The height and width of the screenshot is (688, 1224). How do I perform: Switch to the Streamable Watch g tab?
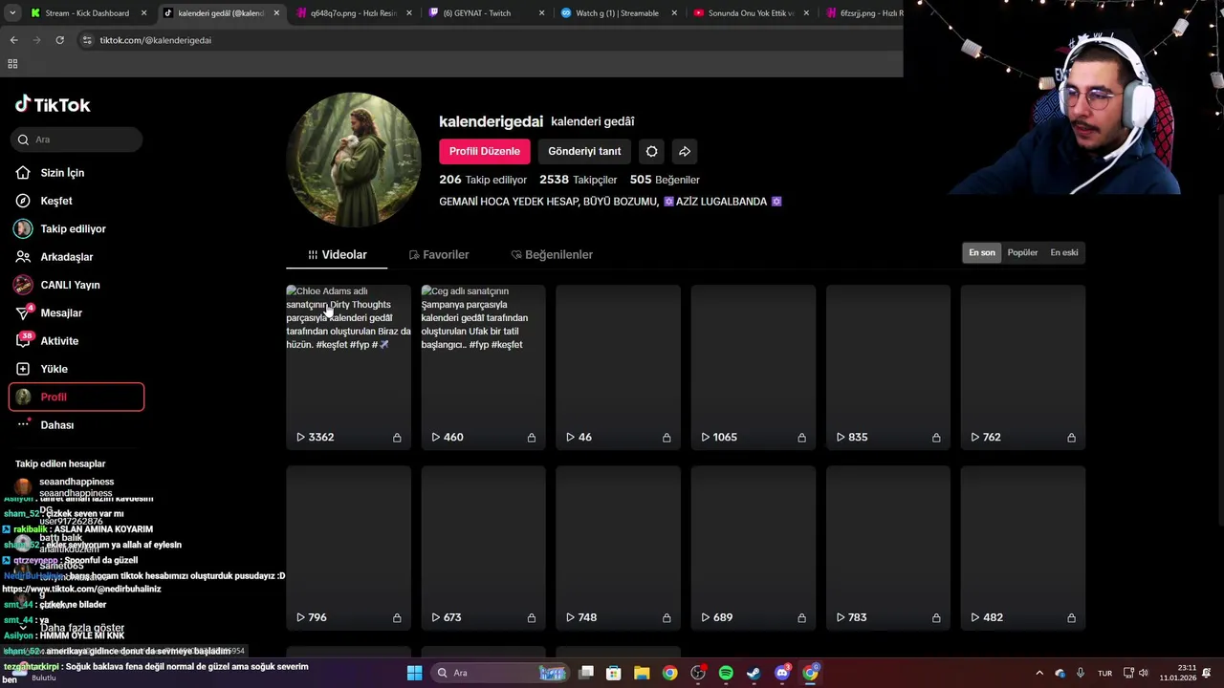point(619,13)
